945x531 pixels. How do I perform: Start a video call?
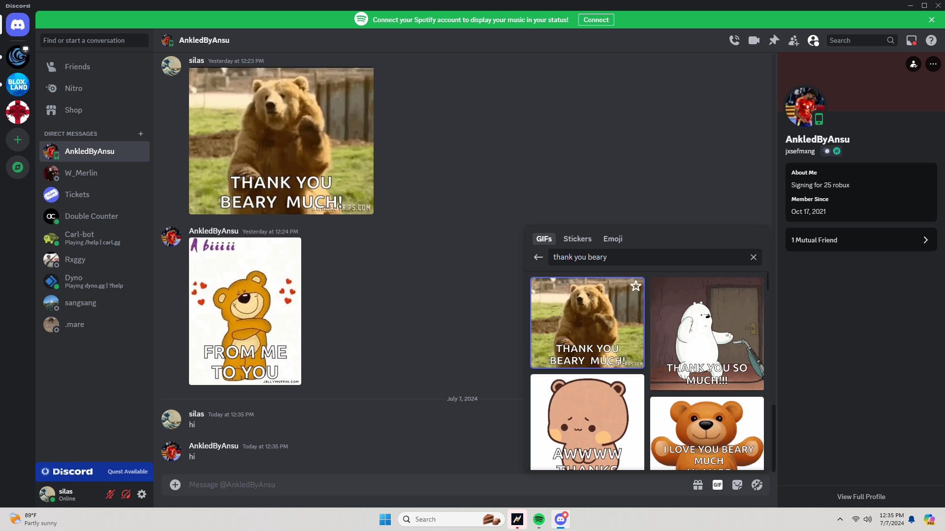click(754, 40)
